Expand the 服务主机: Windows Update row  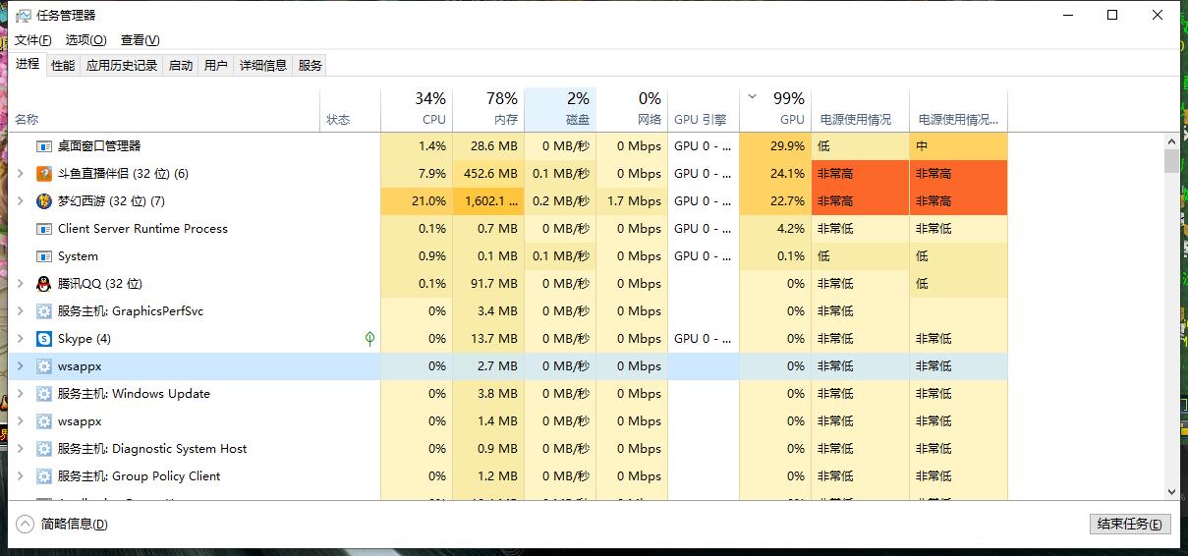pos(20,393)
